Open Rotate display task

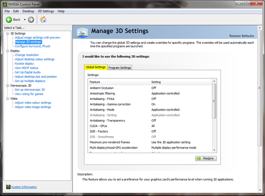[24, 64]
